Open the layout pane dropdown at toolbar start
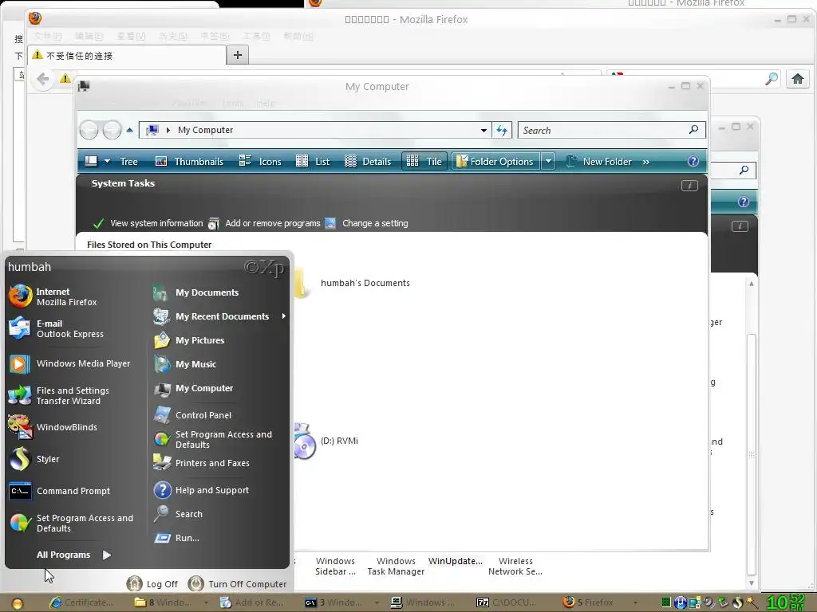Screen dimensions: 817x612 click(107, 162)
